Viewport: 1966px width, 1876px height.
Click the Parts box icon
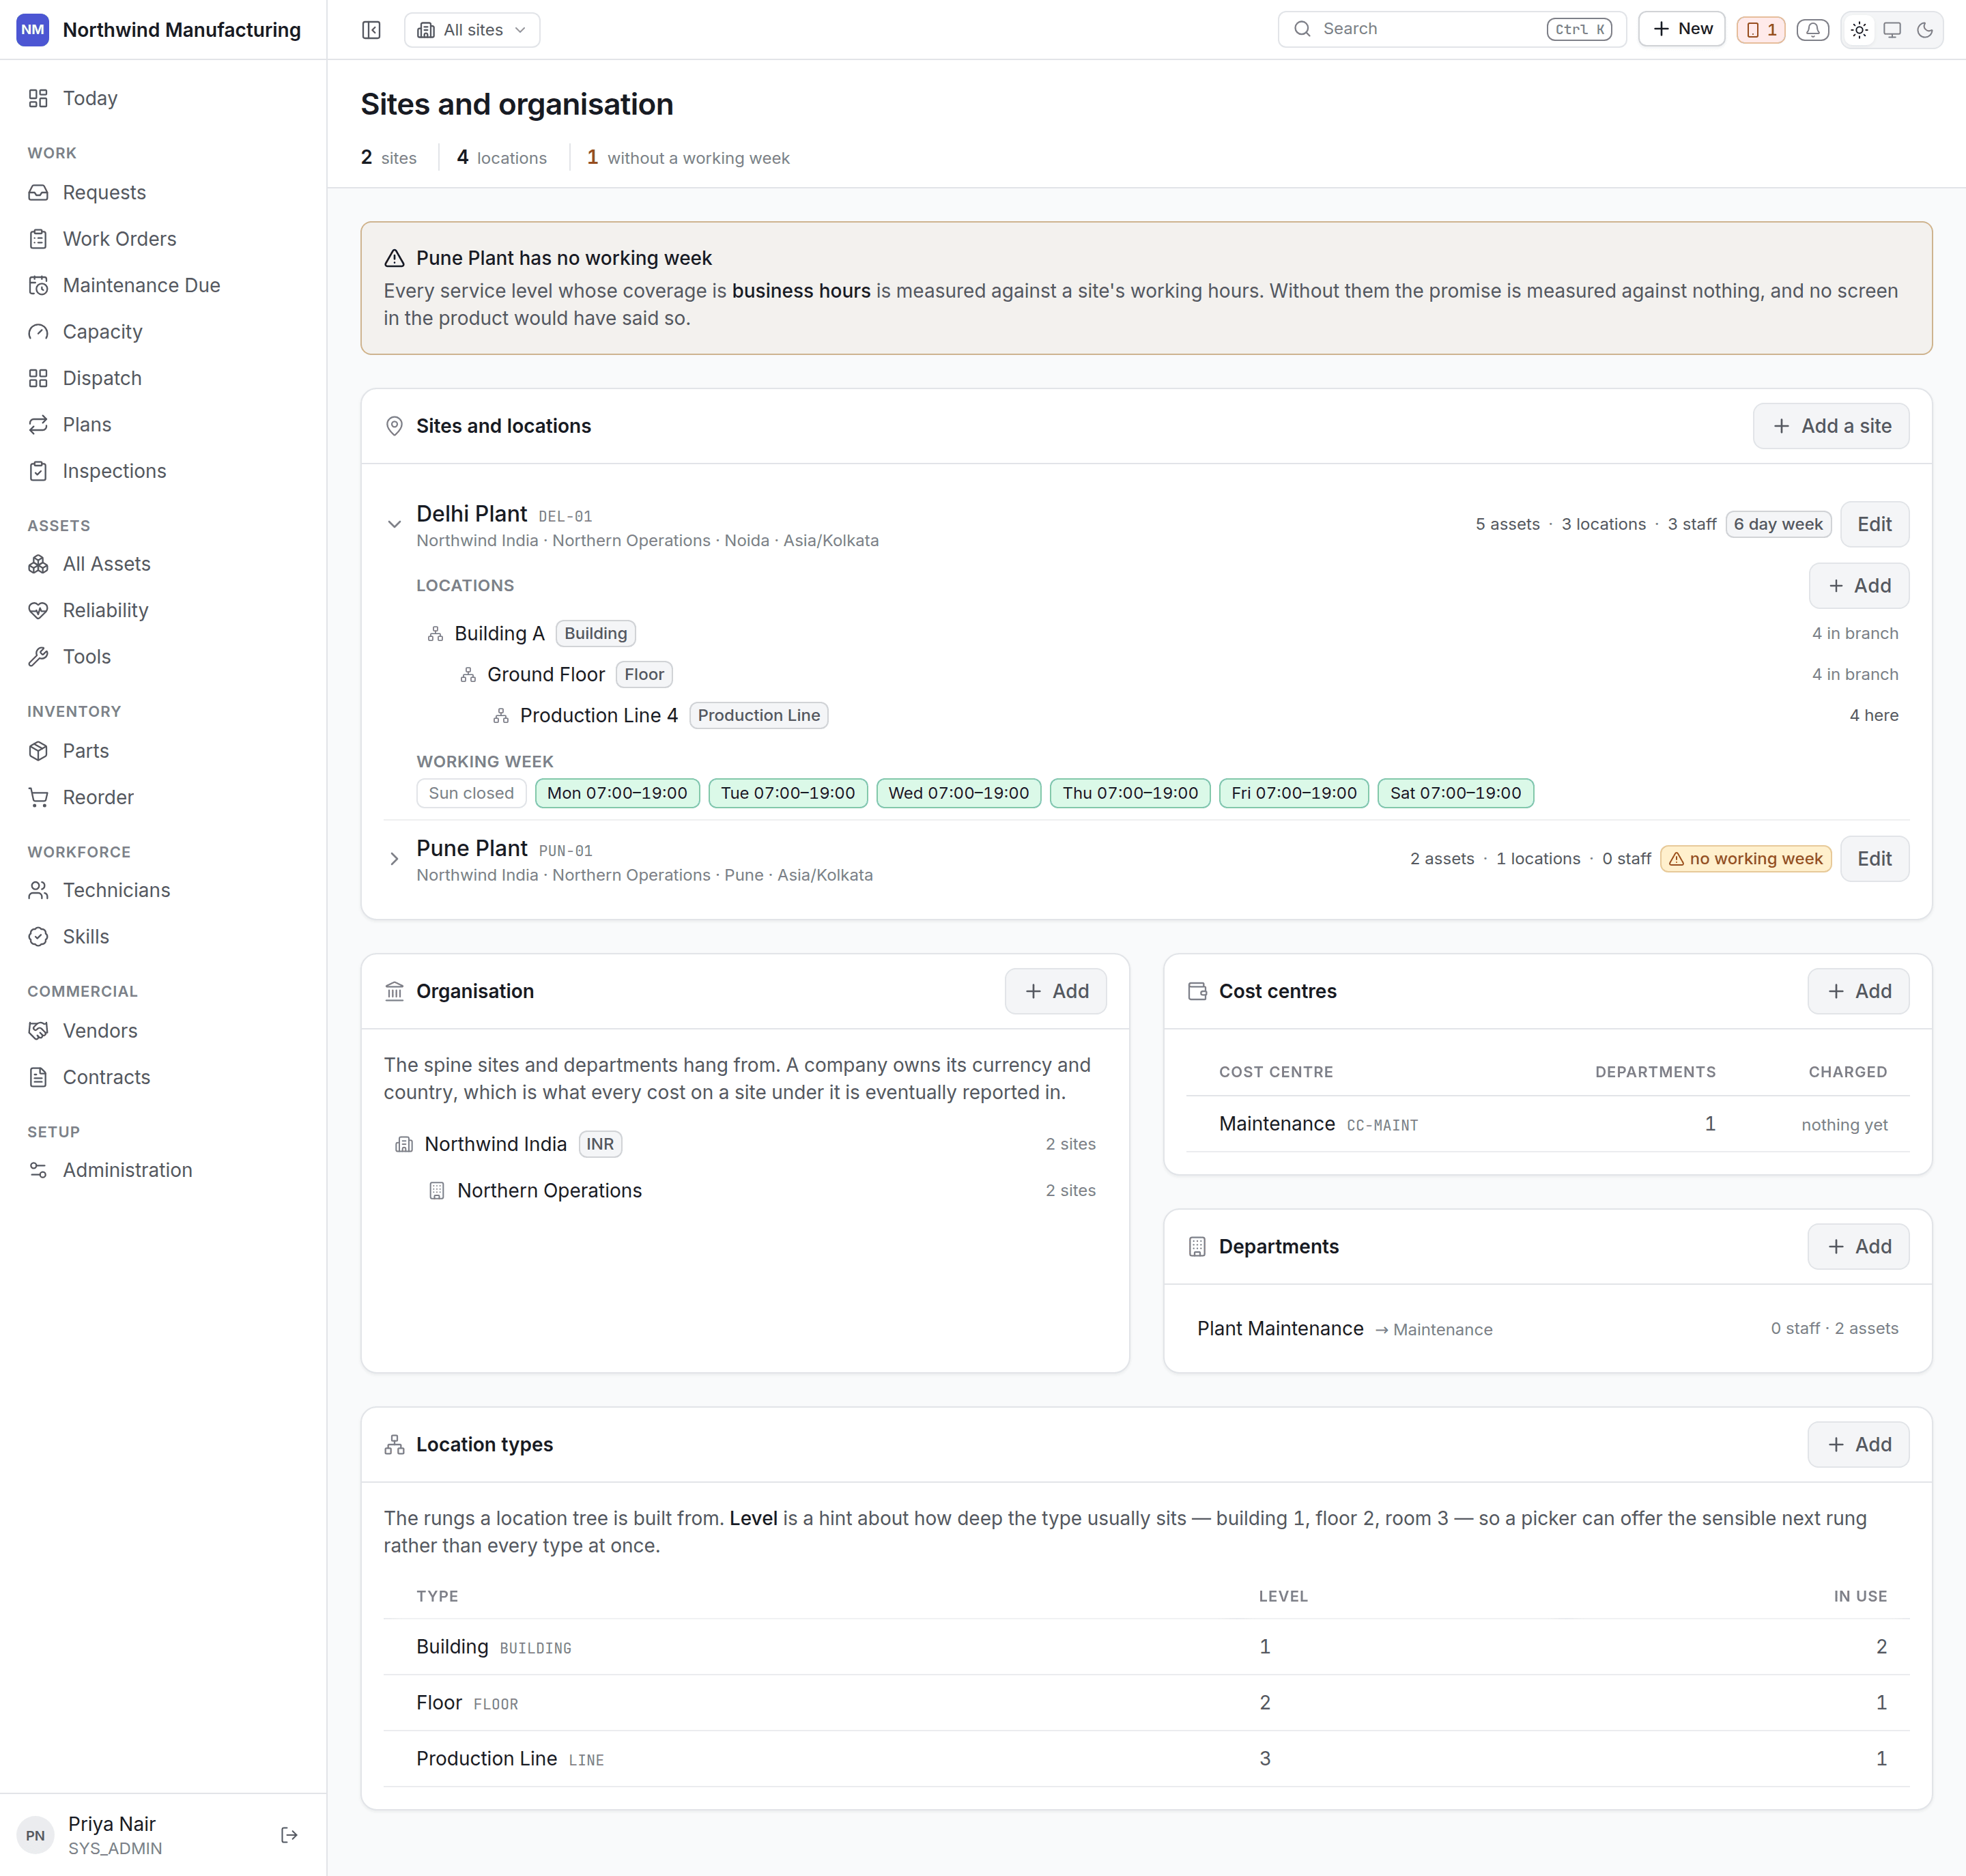point(38,751)
